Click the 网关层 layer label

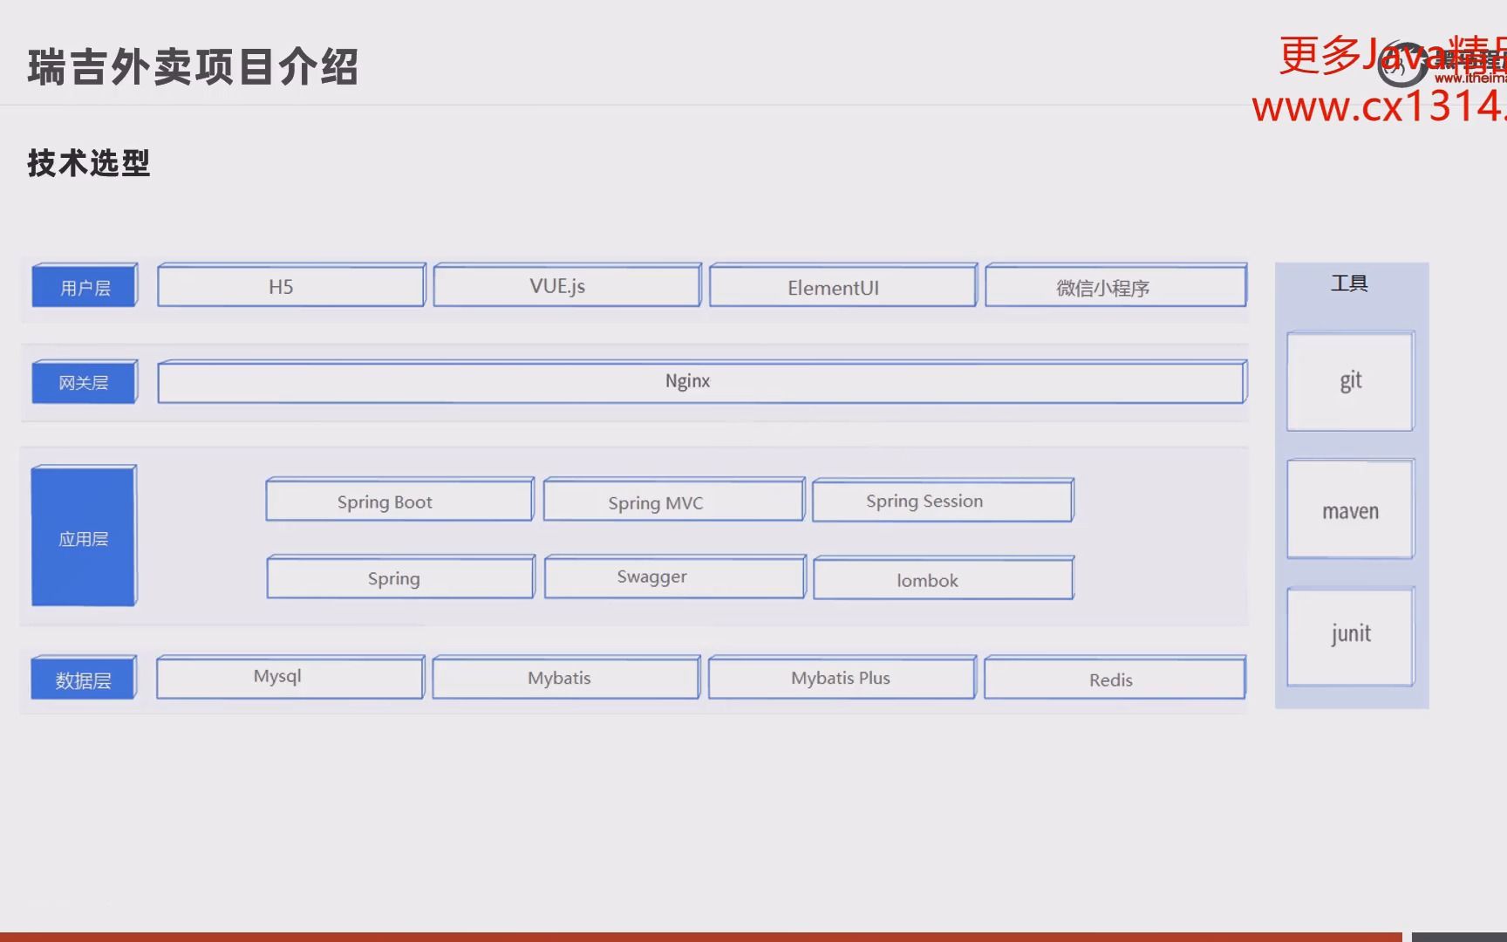[85, 382]
